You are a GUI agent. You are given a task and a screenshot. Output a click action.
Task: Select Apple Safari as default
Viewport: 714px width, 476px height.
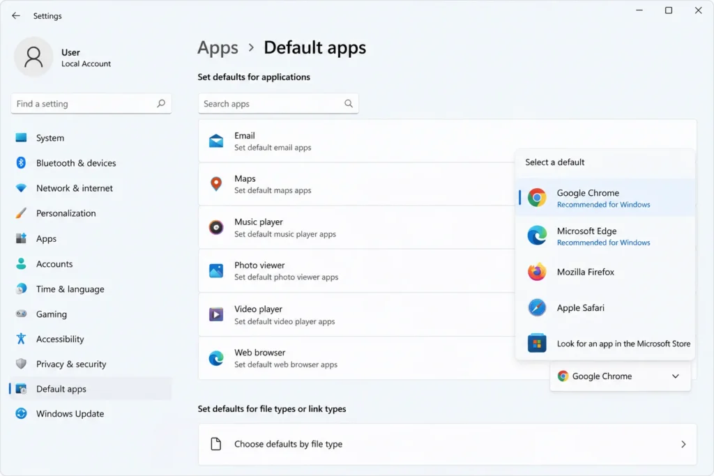pyautogui.click(x=605, y=307)
